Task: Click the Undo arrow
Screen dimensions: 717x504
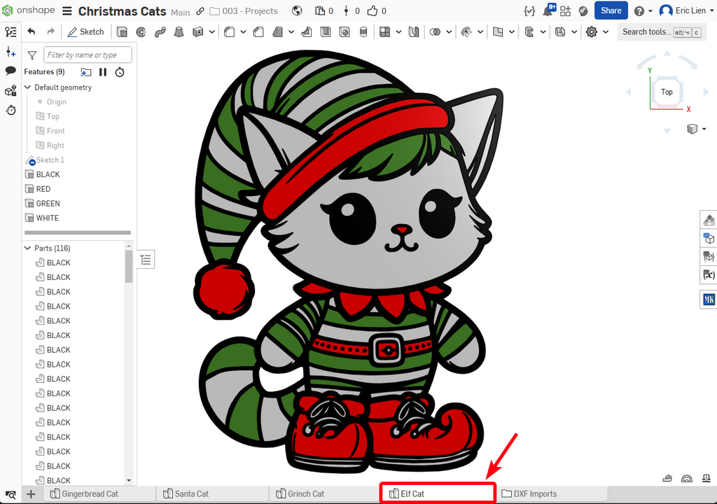Action: (x=31, y=31)
